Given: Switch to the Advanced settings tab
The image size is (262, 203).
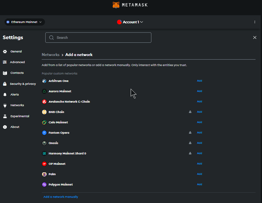Looking at the screenshot, I should click(17, 62).
